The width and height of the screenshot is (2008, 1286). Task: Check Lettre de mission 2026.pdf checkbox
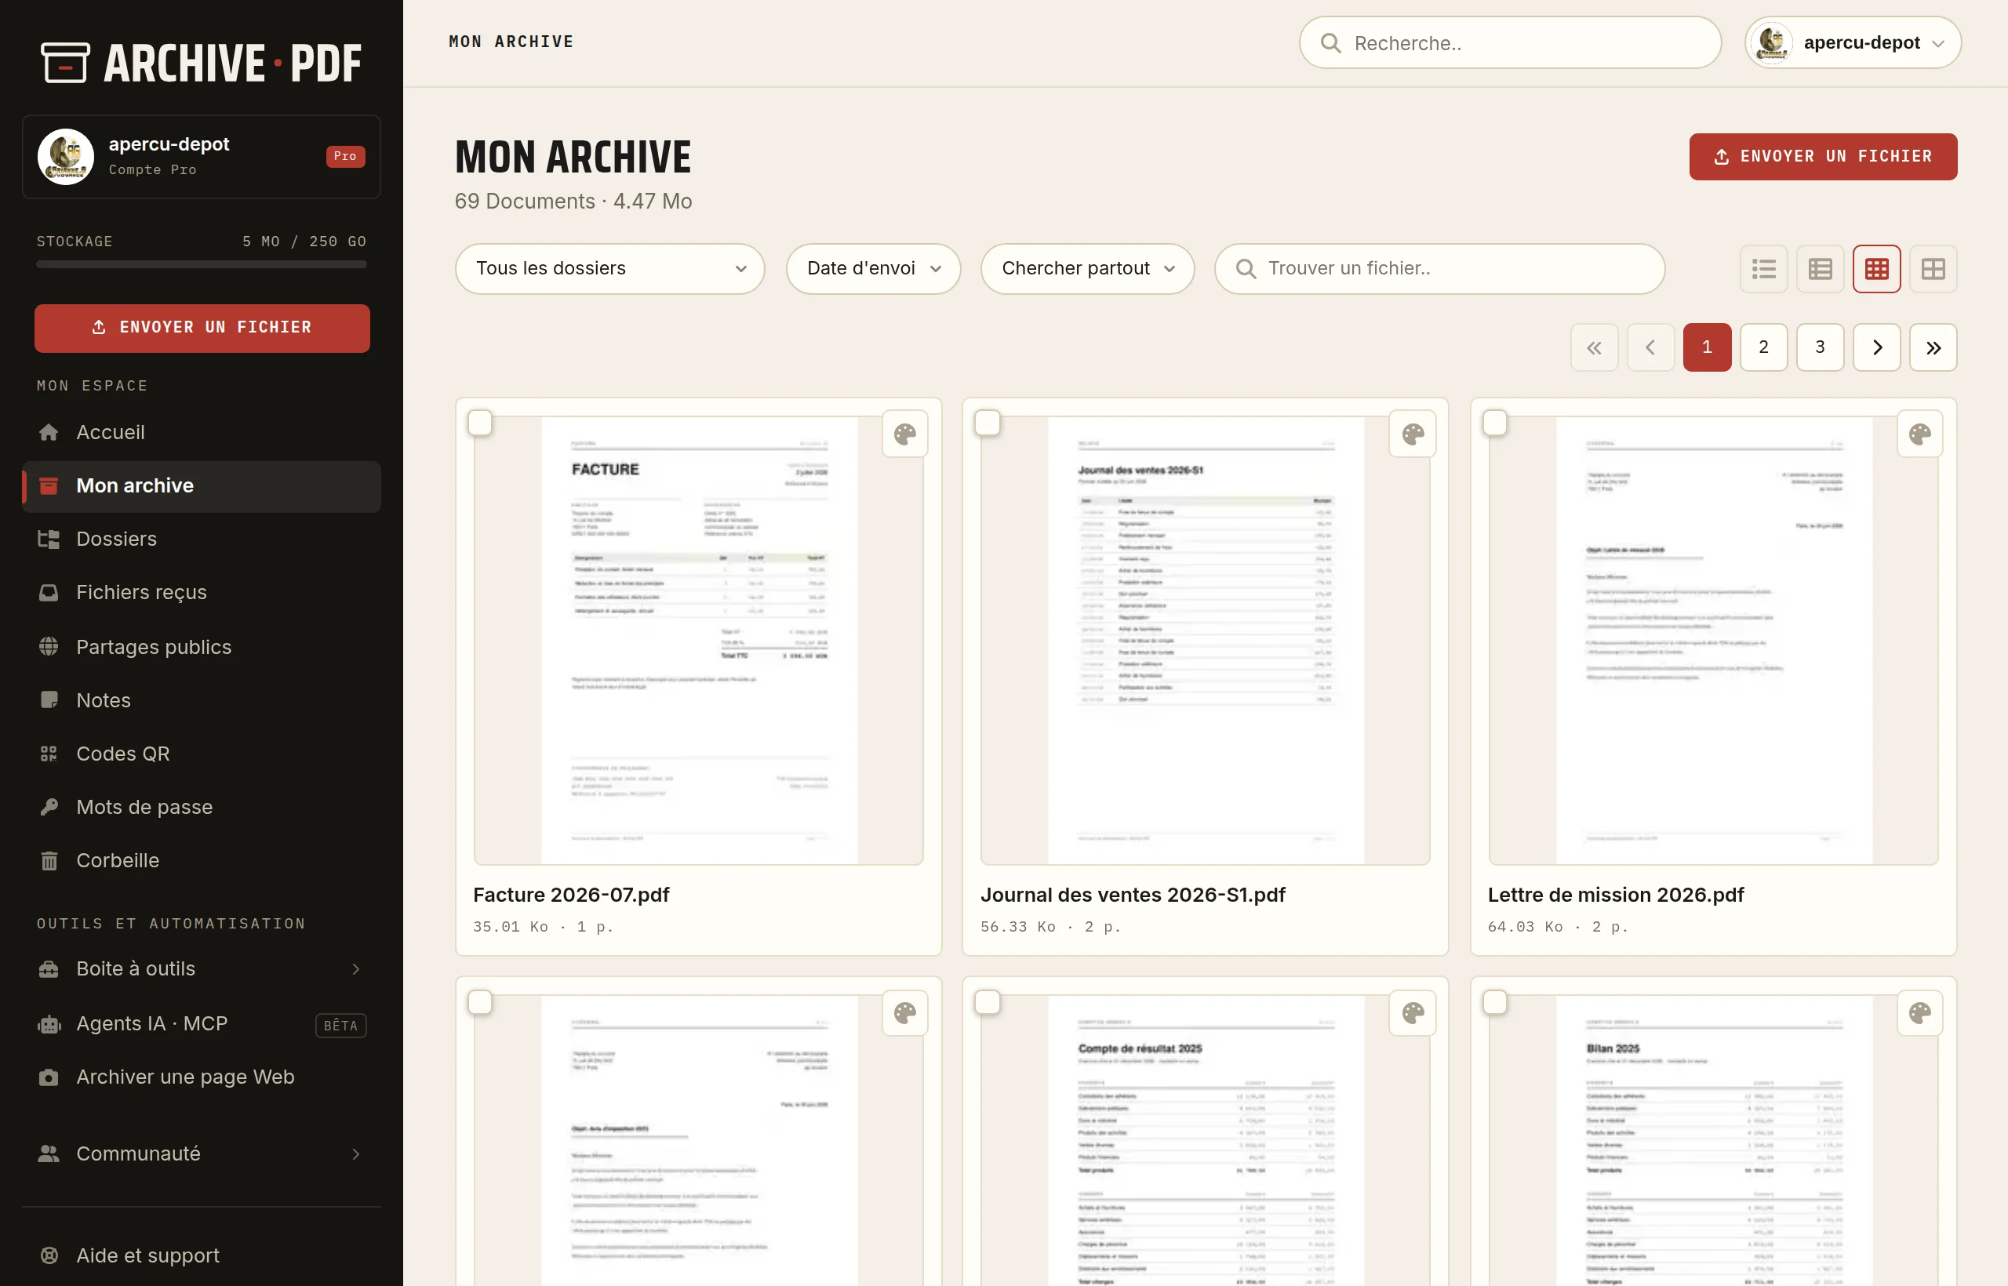[x=1494, y=423]
